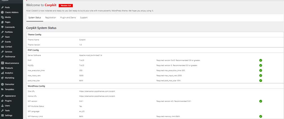Screen dimensions: 284x119
Task: Click the green checkmark for WP version
Action: (260, 101)
